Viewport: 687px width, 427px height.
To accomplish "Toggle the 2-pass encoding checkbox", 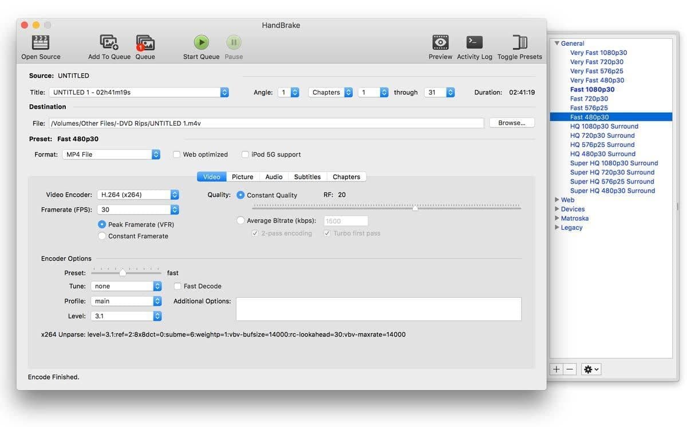I will (x=255, y=233).
